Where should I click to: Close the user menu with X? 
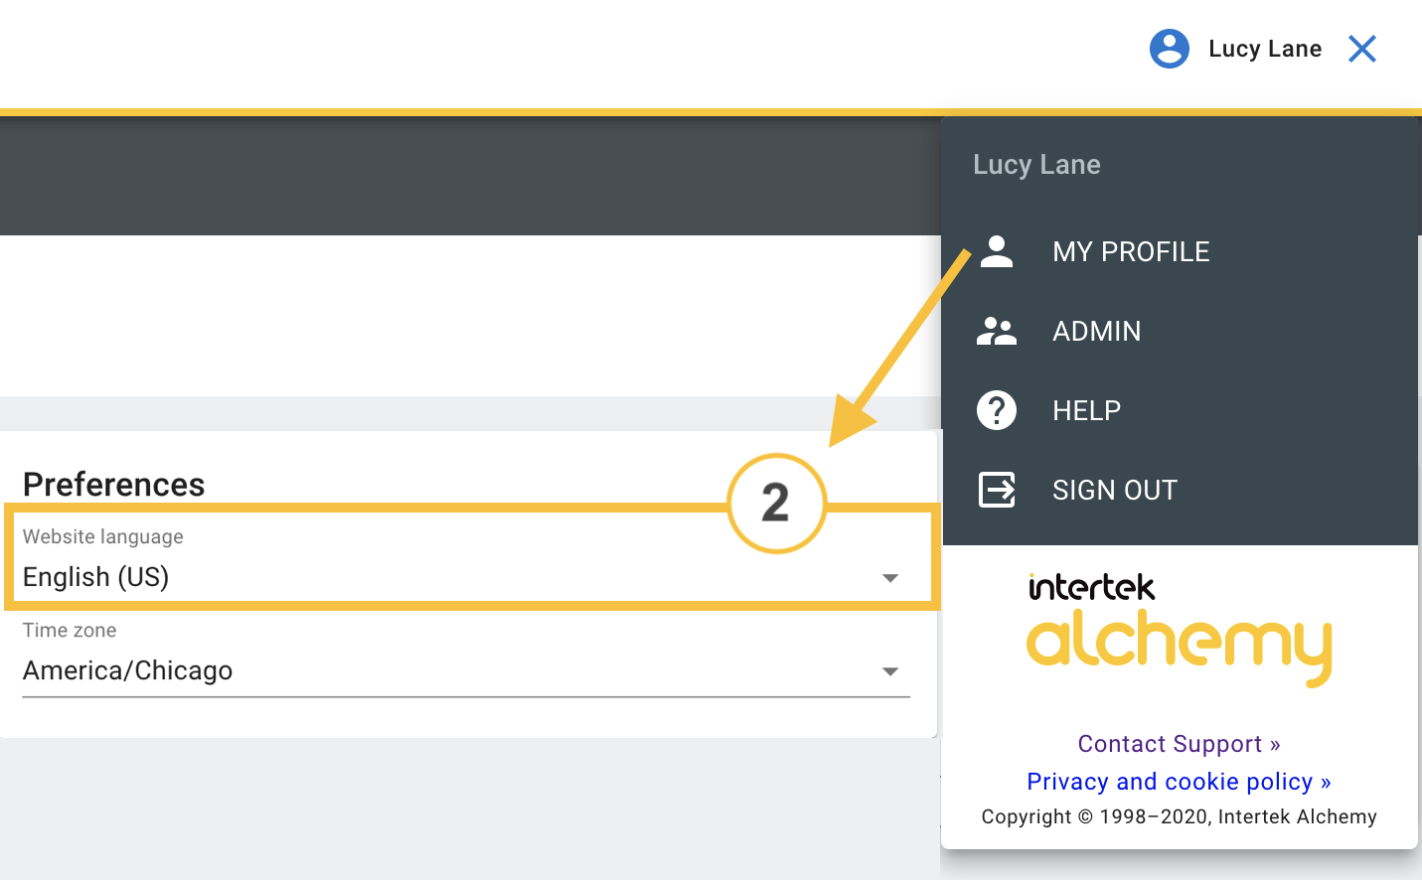coord(1361,49)
